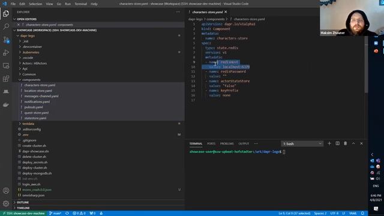Open the Search view in activity bar
The height and width of the screenshot is (216, 384).
point(6,26)
